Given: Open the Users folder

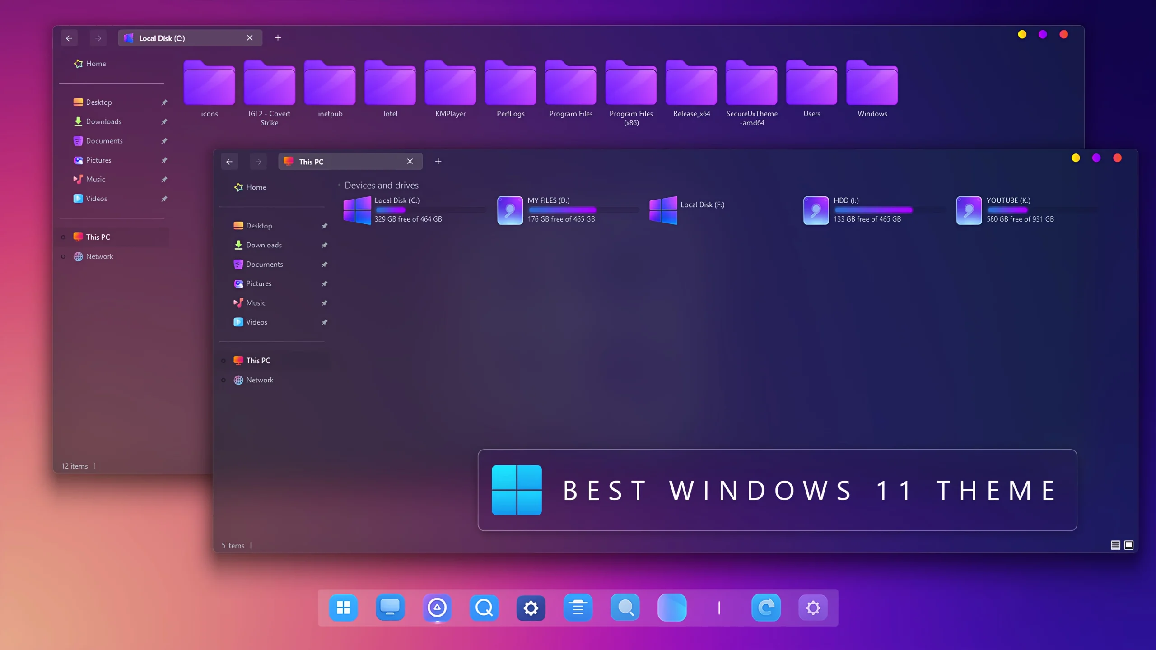Looking at the screenshot, I should (812, 89).
